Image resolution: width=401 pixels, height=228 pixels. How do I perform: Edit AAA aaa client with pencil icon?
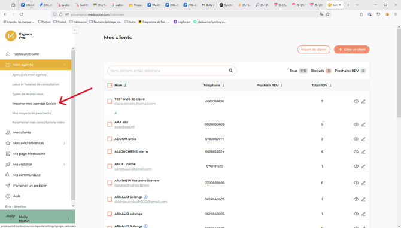pyautogui.click(x=363, y=124)
